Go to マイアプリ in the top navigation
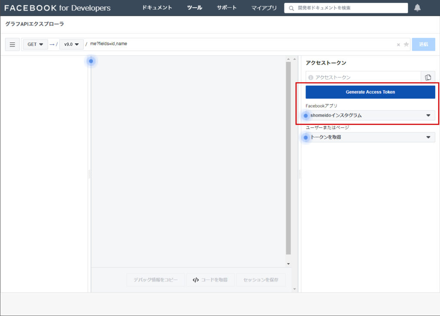440x316 pixels. tap(264, 8)
